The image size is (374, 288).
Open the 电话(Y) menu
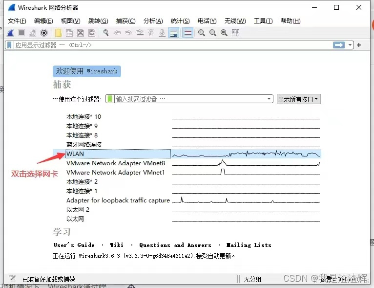(x=207, y=21)
